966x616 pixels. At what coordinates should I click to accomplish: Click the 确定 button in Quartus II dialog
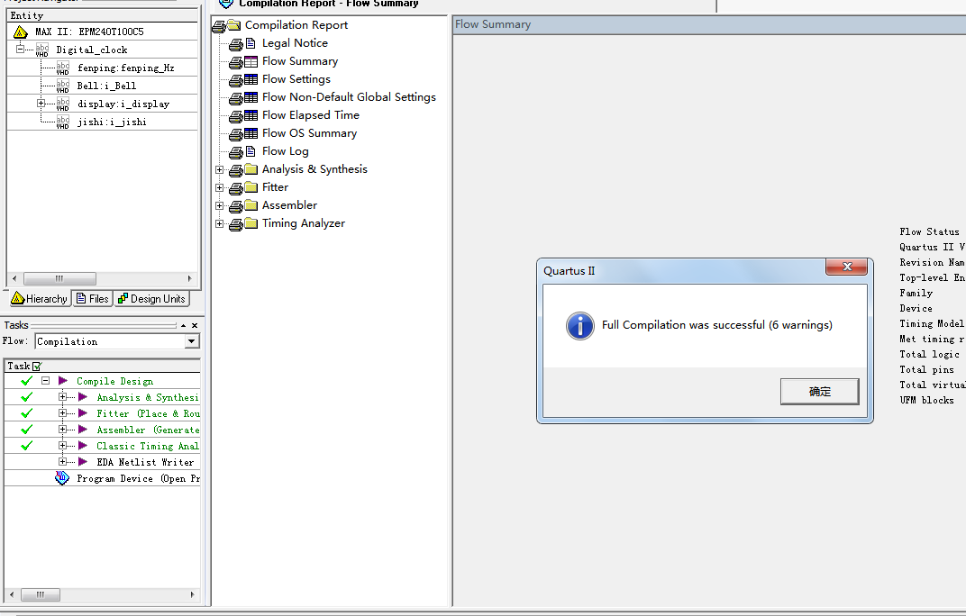[819, 391]
